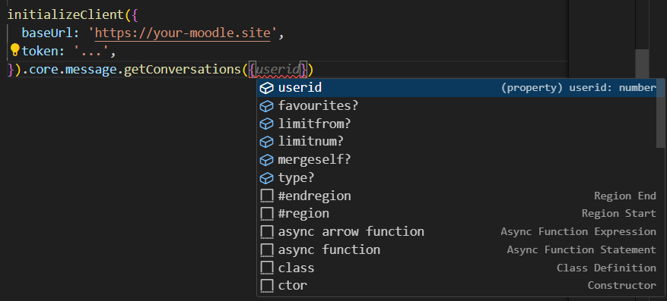Screen dimensions: 667x301
Task: Click the snippet icon beside #region
Action: tap(267, 214)
